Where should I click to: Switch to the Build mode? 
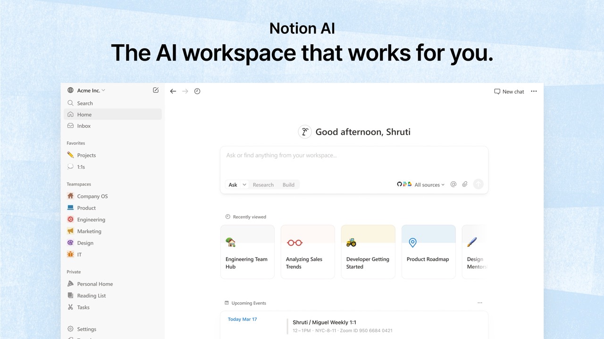[x=288, y=185]
